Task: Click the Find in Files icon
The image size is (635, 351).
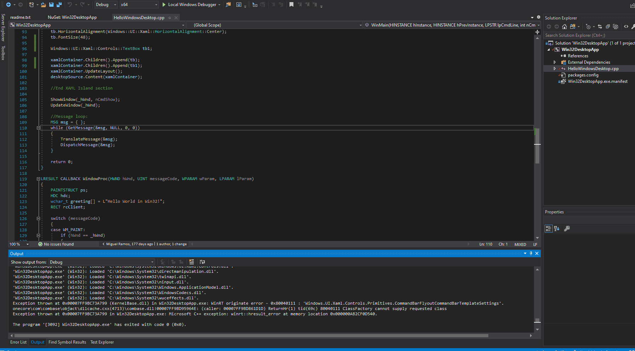Action: coord(228,5)
